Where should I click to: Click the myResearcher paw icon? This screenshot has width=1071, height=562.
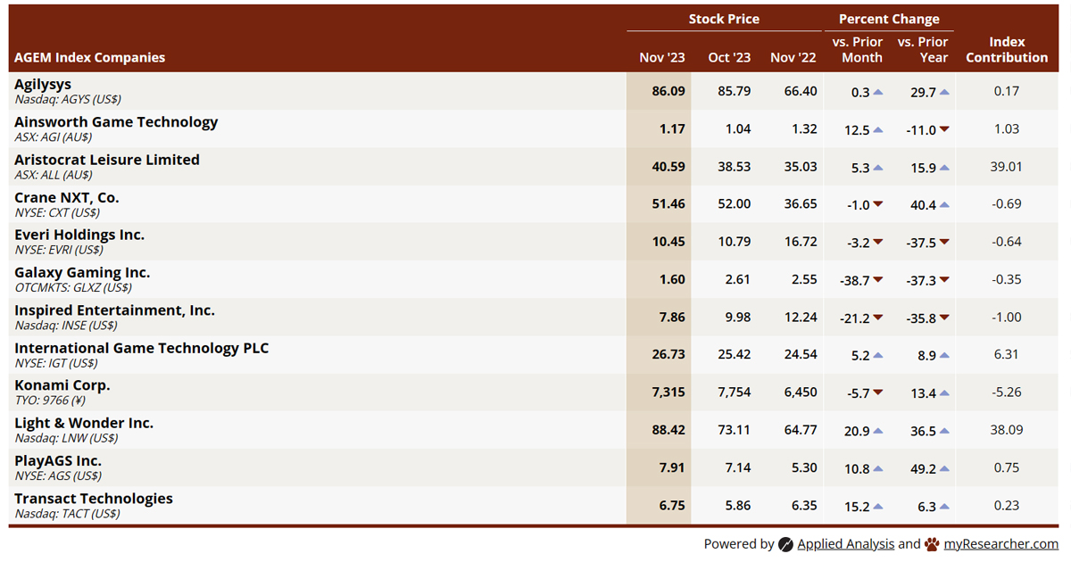932,544
